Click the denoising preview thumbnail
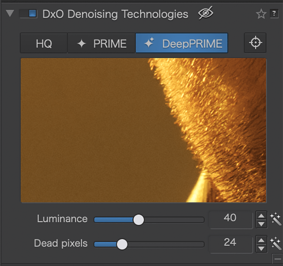283x266 pixels. 143,130
